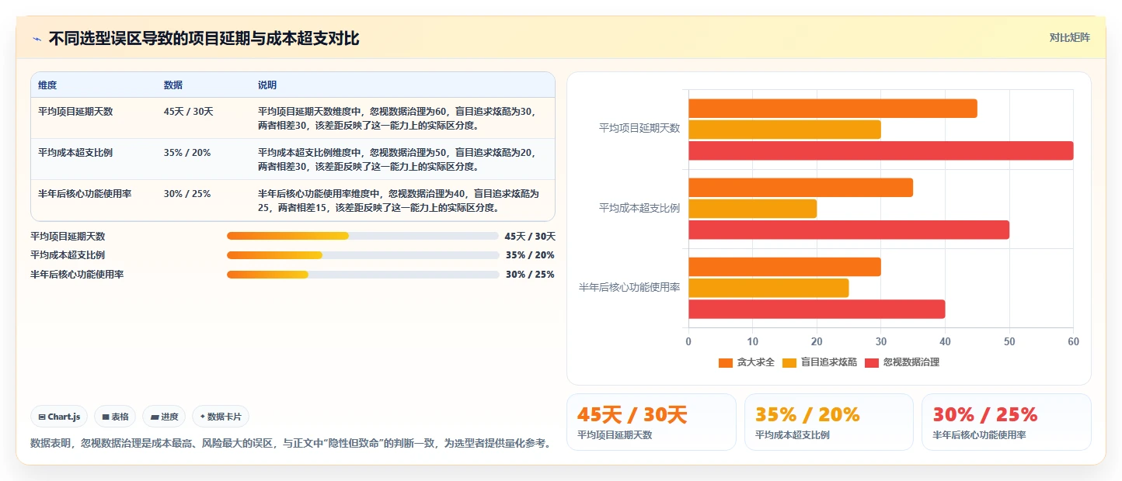This screenshot has height=481, width=1122.
Task: Click the 半年后核心功能使用率 table row label
Action: click(85, 194)
